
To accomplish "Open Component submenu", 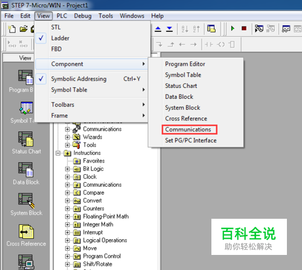I will click(92, 64).
